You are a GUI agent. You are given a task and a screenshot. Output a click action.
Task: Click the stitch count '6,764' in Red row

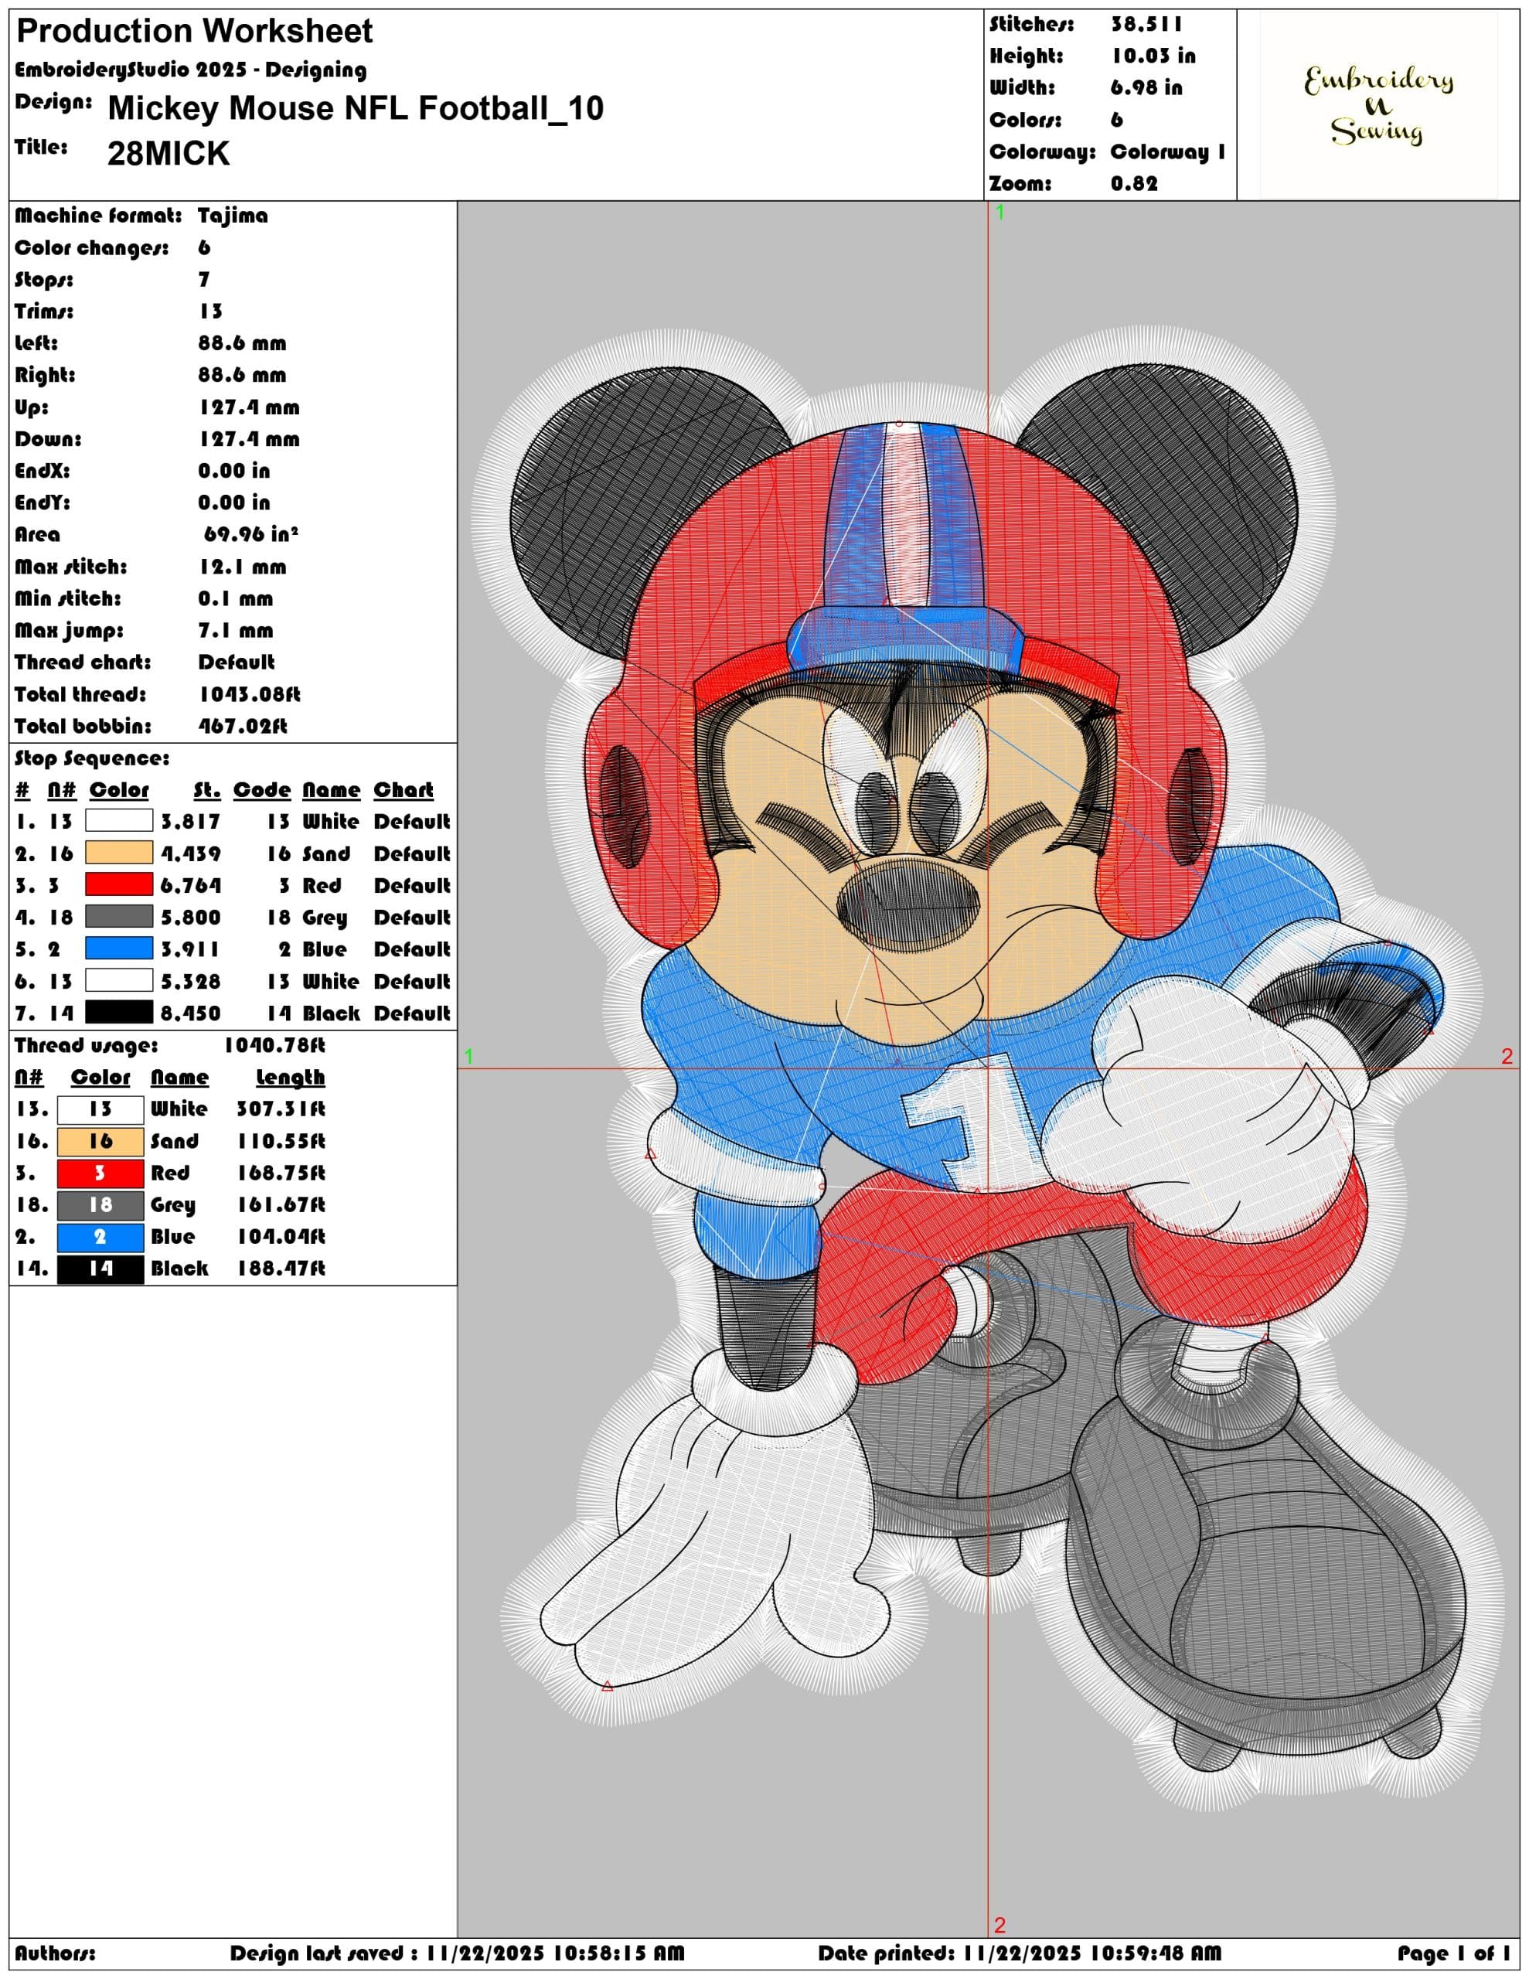coord(191,885)
